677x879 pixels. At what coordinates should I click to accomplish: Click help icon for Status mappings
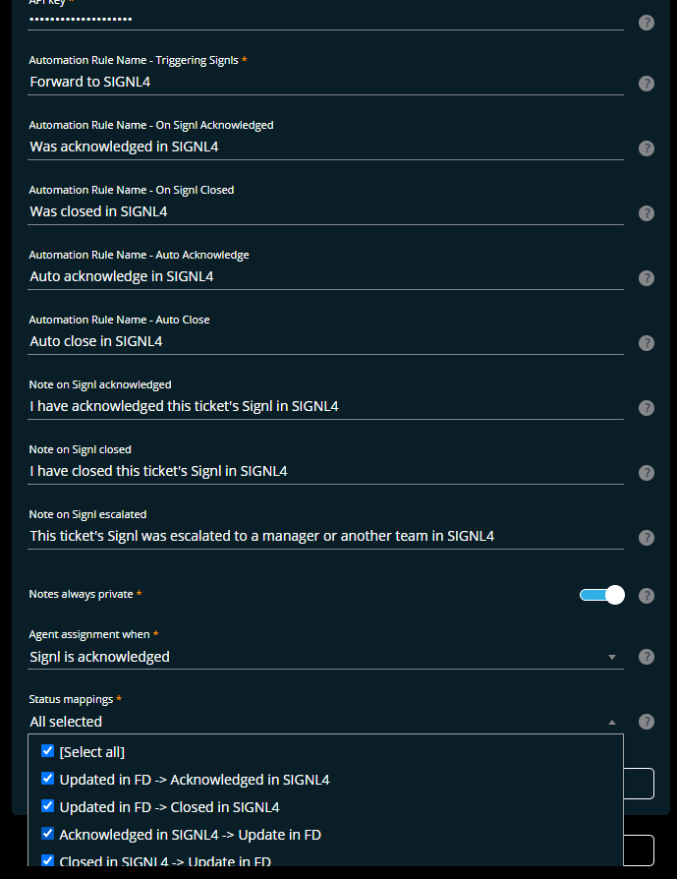(647, 722)
